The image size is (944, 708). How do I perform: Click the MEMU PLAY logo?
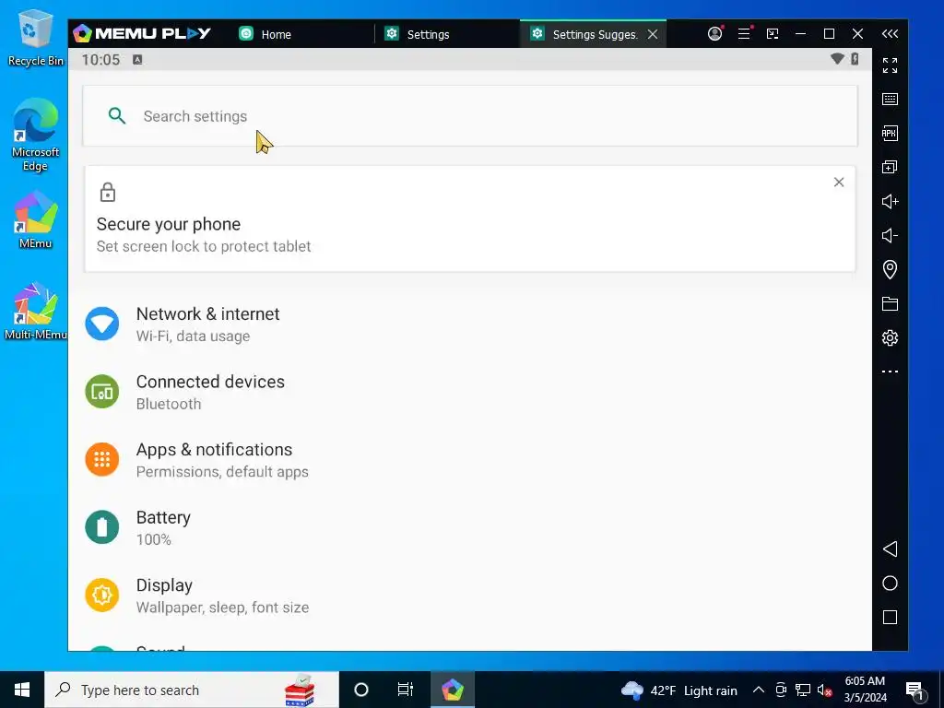click(x=142, y=34)
